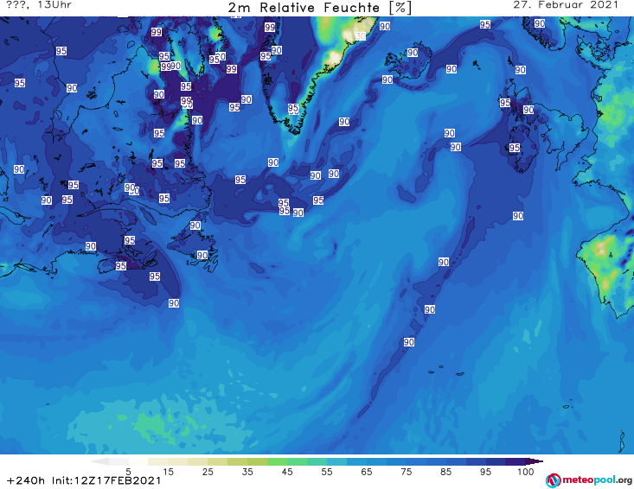This screenshot has height=489, width=634.
Task: Pick the pale yellow legend band between 15 and 25
Action: coord(188,461)
